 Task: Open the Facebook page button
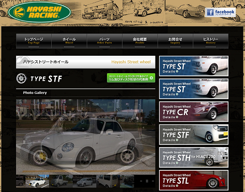point(220,12)
